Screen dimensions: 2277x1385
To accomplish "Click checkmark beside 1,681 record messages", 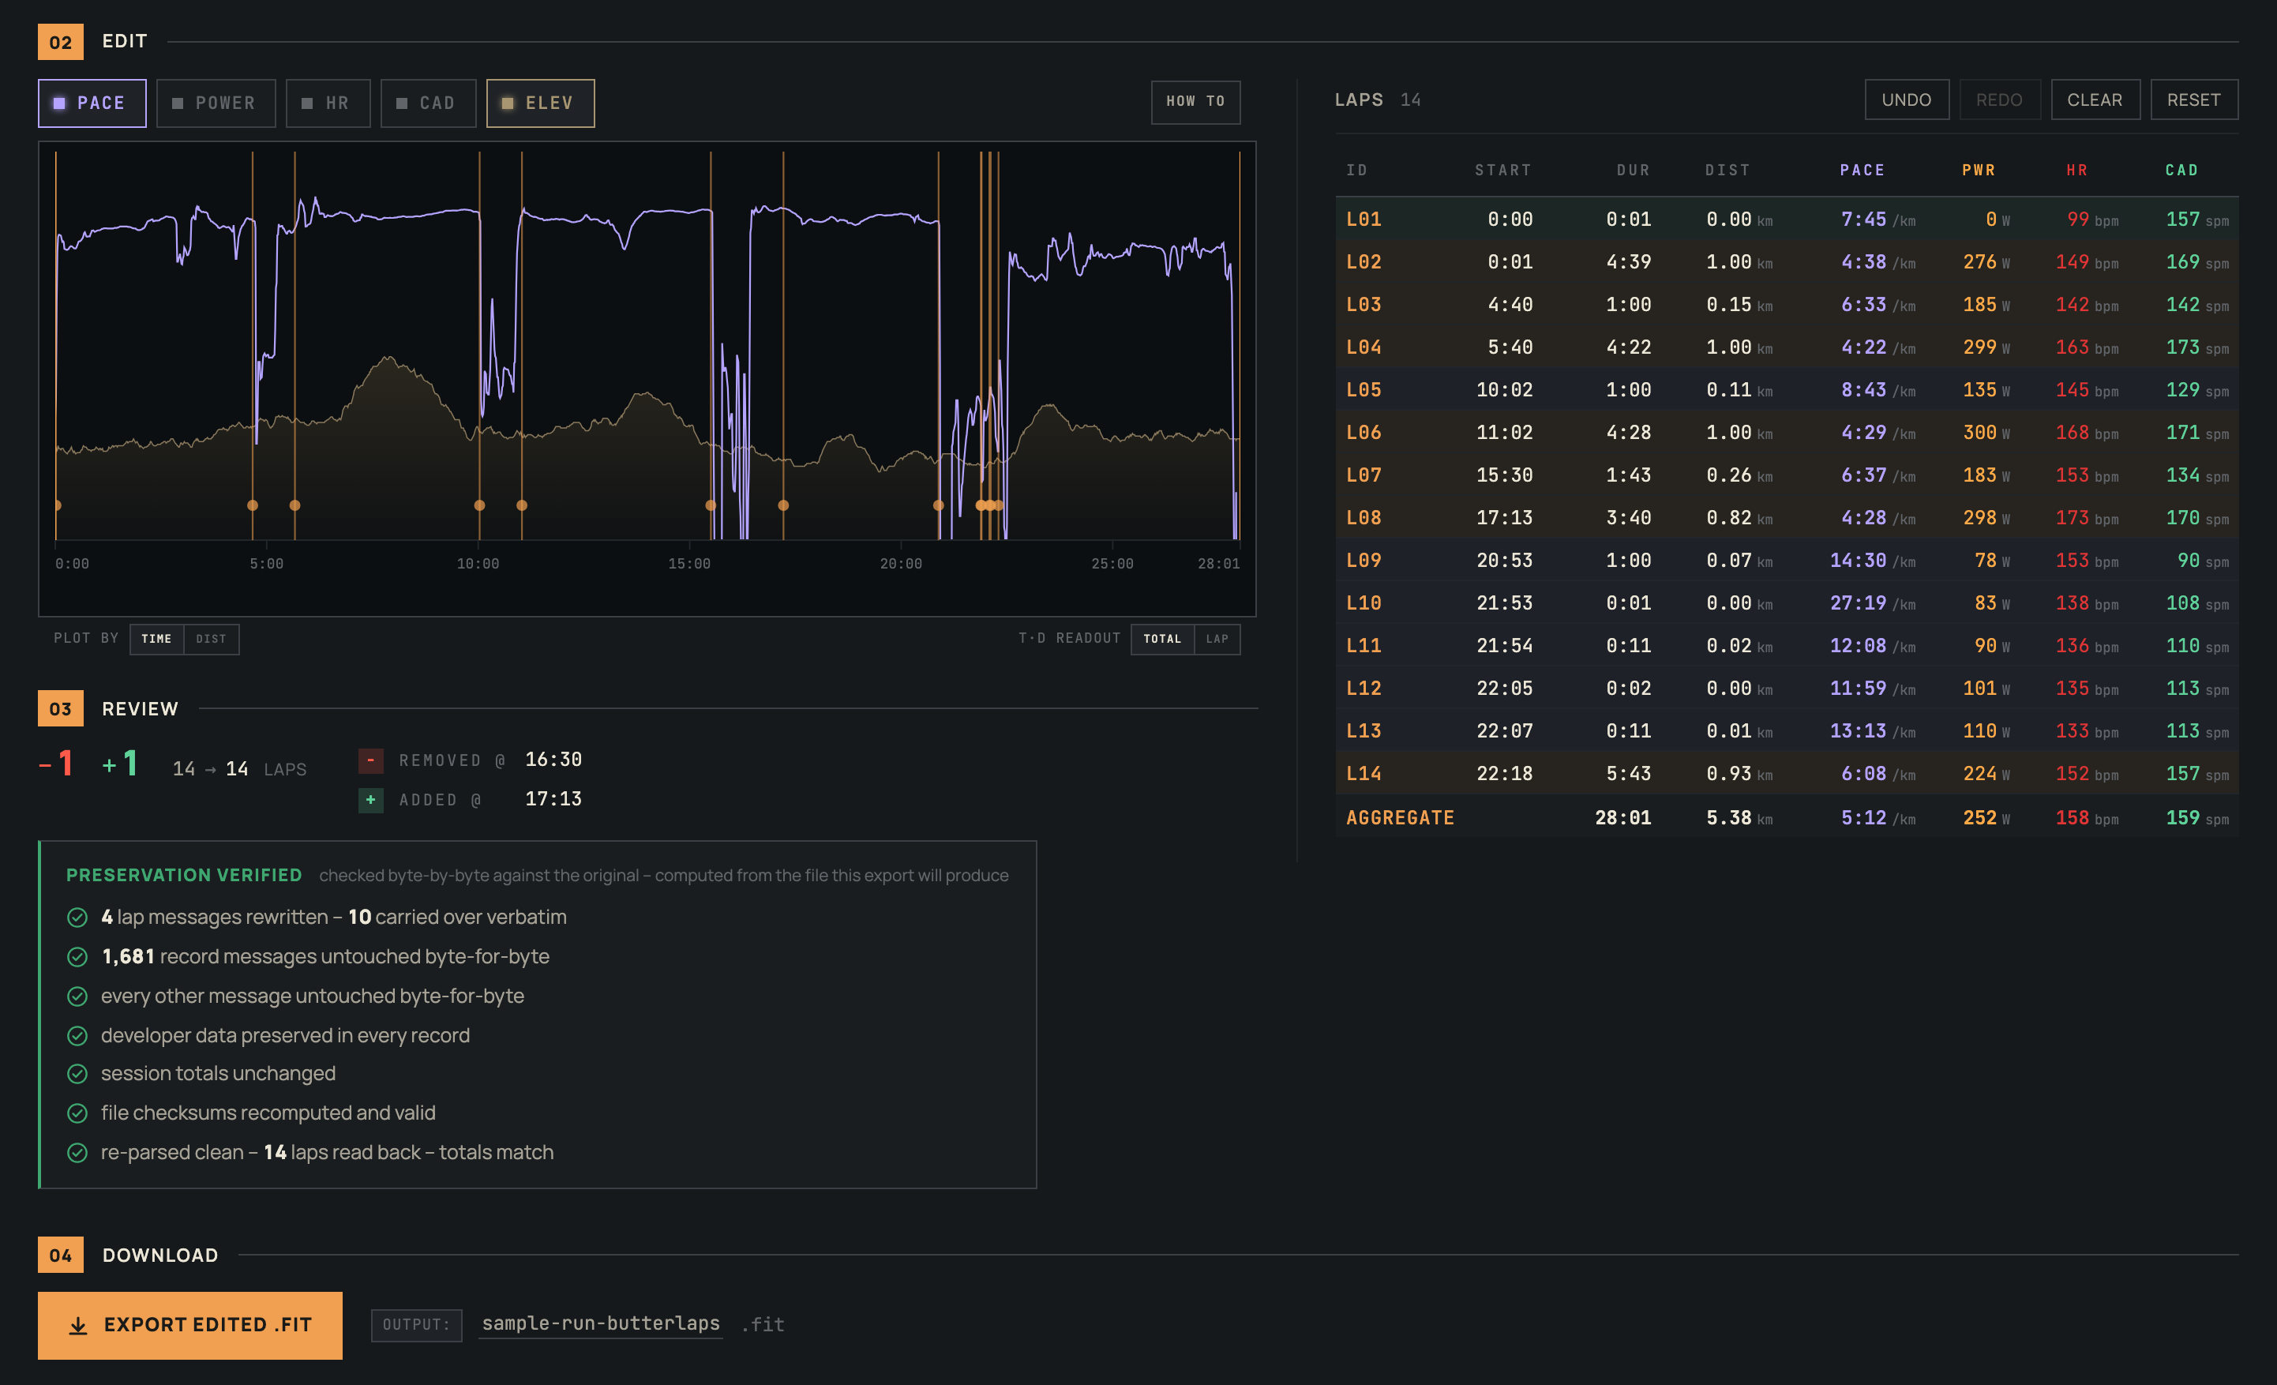I will point(77,957).
